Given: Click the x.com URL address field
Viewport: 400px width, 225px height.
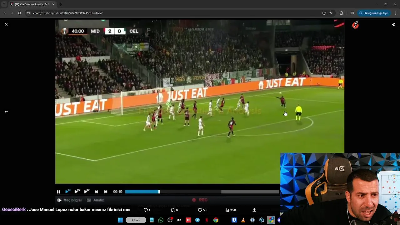Looking at the screenshot, I should pos(175,13).
